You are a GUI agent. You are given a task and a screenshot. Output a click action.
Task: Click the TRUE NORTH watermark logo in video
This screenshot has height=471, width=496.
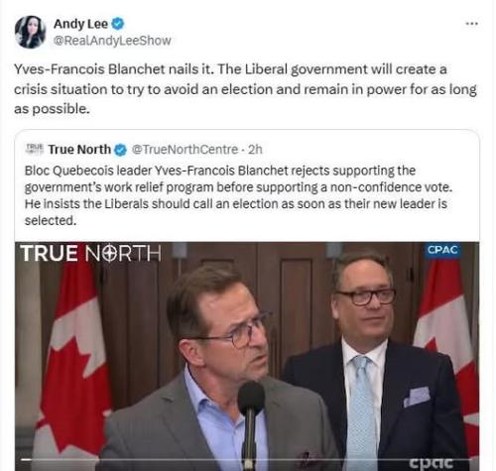click(90, 254)
